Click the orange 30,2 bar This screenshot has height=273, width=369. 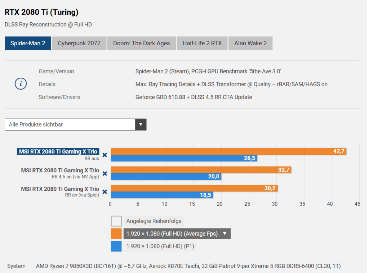[x=194, y=188]
